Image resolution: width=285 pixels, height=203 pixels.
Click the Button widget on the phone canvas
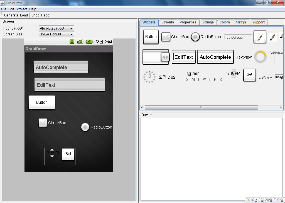(42, 102)
